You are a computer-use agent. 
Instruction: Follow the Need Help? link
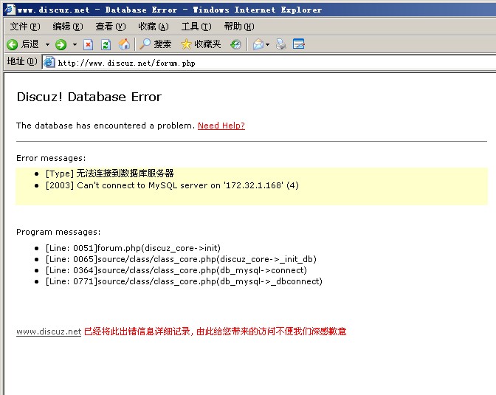pos(221,126)
